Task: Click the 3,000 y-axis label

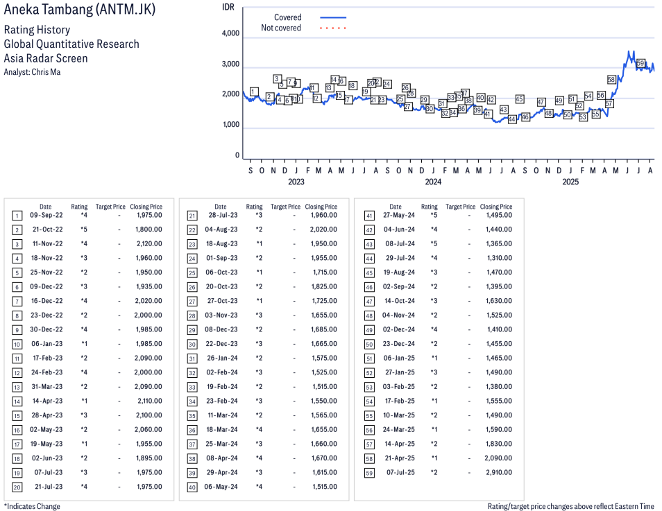Action: [230, 64]
